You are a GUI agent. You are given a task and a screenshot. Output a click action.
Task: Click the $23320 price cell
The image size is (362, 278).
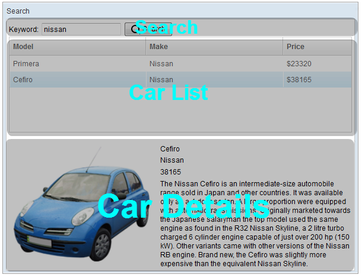[299, 64]
